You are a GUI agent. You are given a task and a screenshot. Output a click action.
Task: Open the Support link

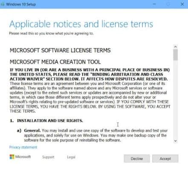click(x=48, y=157)
